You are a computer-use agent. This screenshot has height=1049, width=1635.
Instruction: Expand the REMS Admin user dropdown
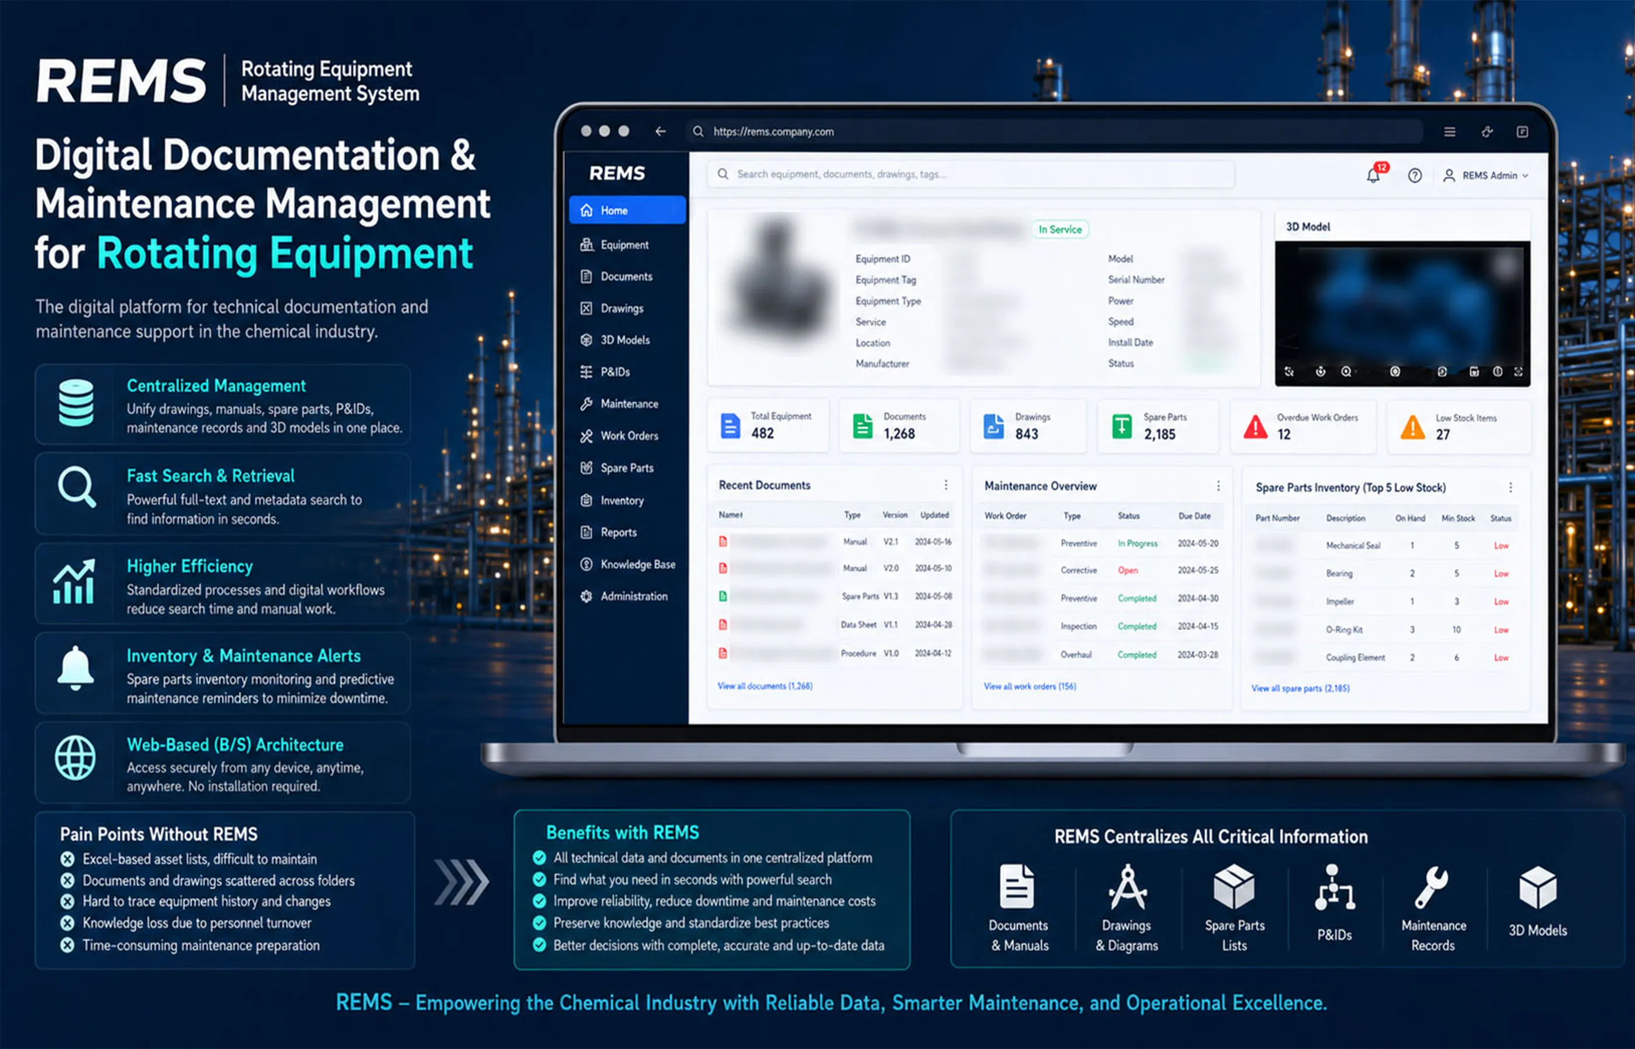1486,176
